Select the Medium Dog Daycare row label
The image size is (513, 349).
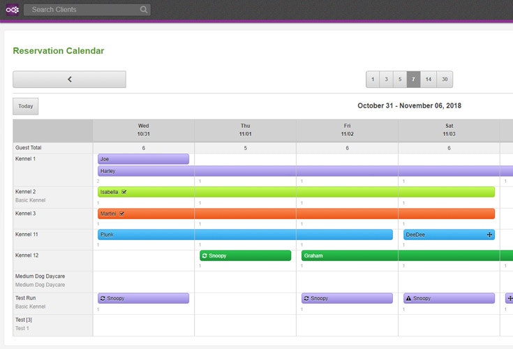pyautogui.click(x=40, y=276)
